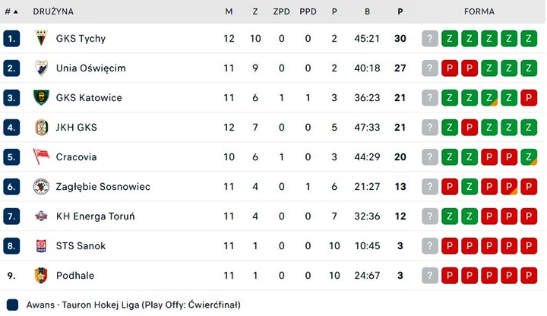The width and height of the screenshot is (547, 316).
Task: Click Cracovia's last green Z form badge
Action: coord(529,157)
